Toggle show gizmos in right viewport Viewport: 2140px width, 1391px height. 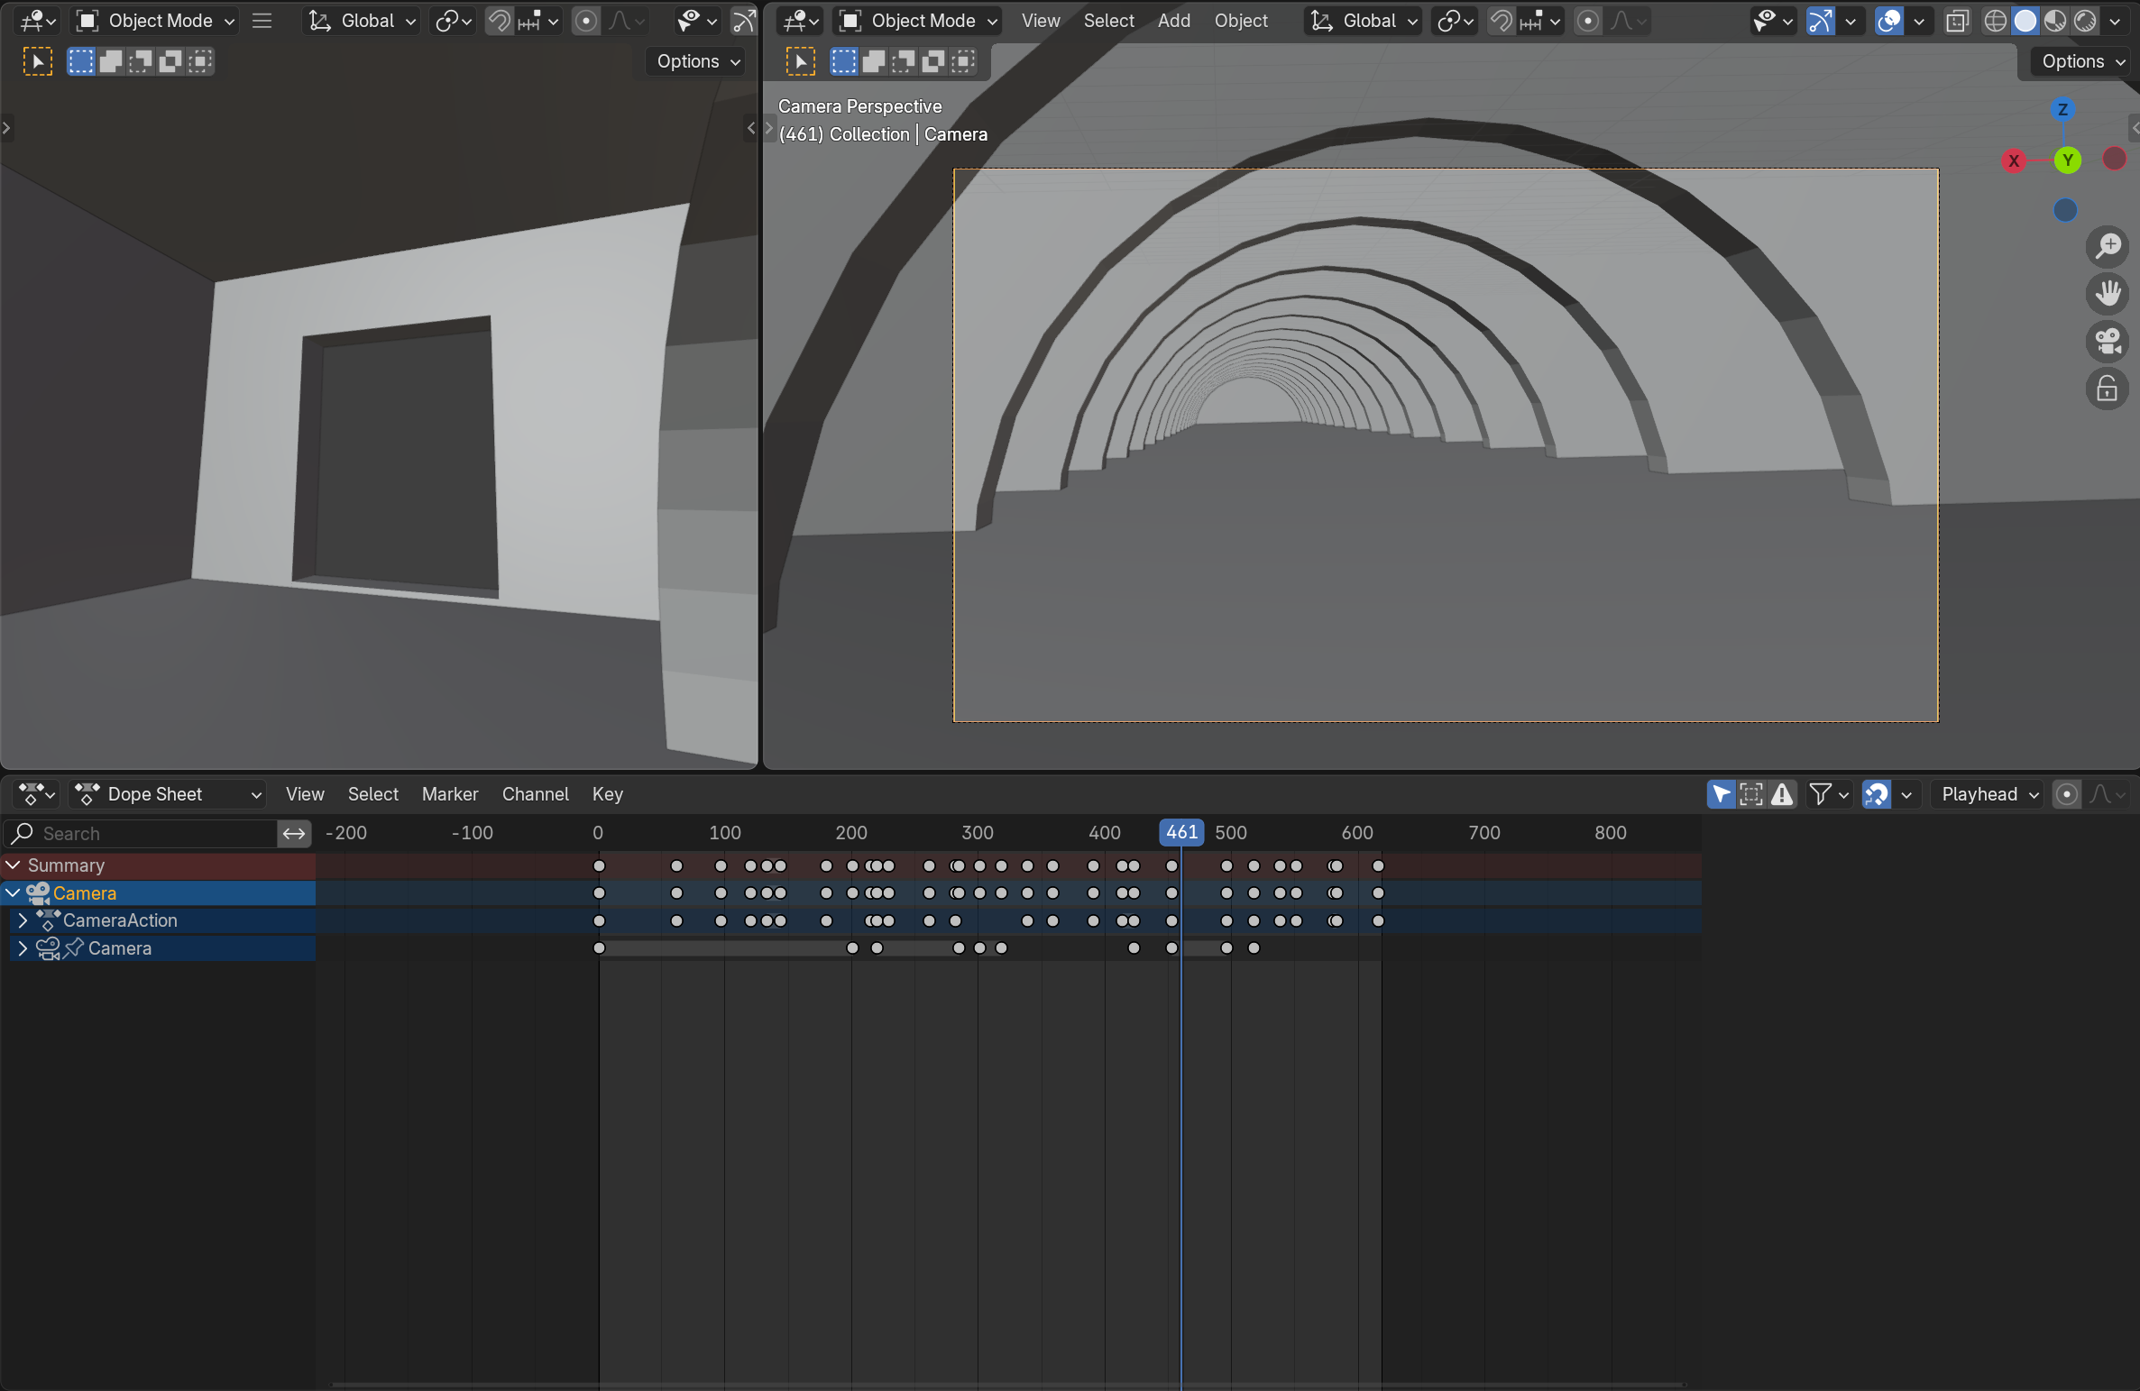pos(1821,21)
